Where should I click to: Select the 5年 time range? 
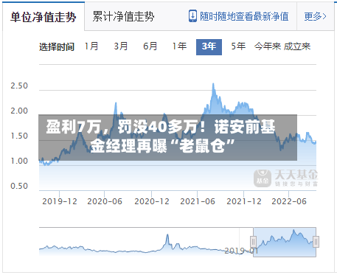coord(238,46)
